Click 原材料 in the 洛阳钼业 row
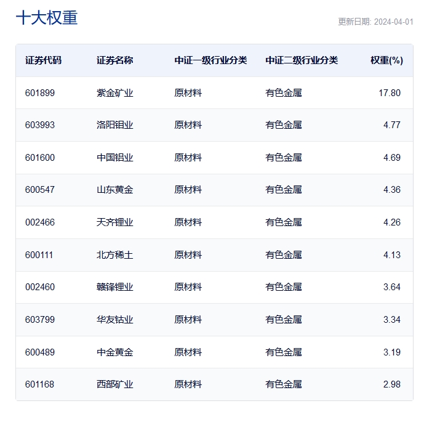Image resolution: width=432 pixels, height=422 pixels. (188, 125)
